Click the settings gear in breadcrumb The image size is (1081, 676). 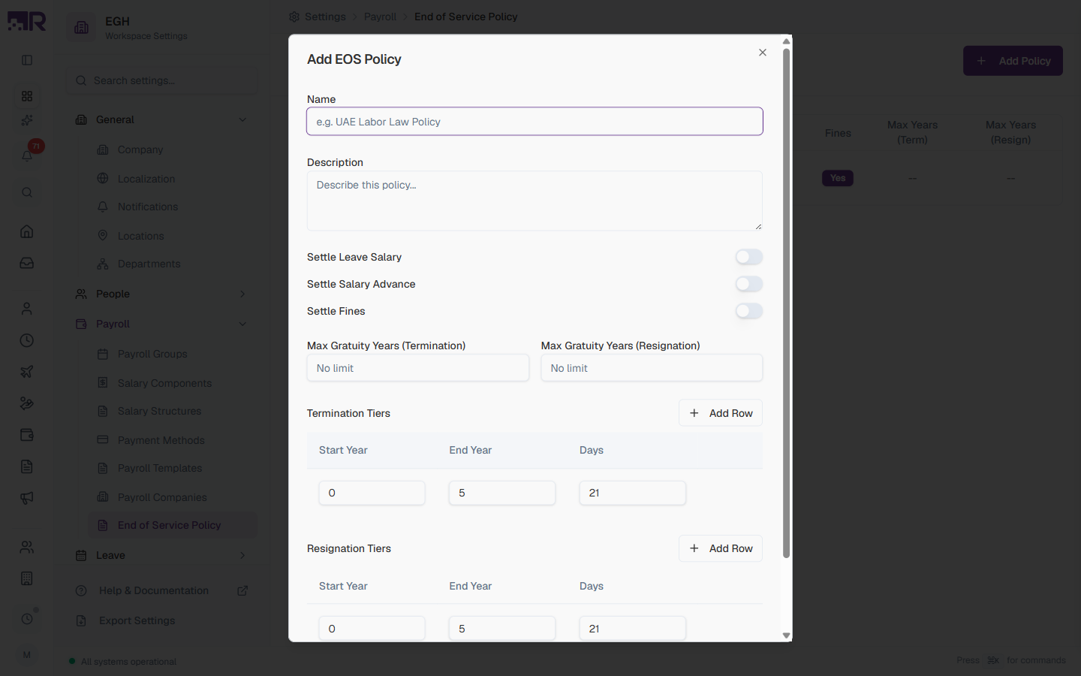(294, 17)
